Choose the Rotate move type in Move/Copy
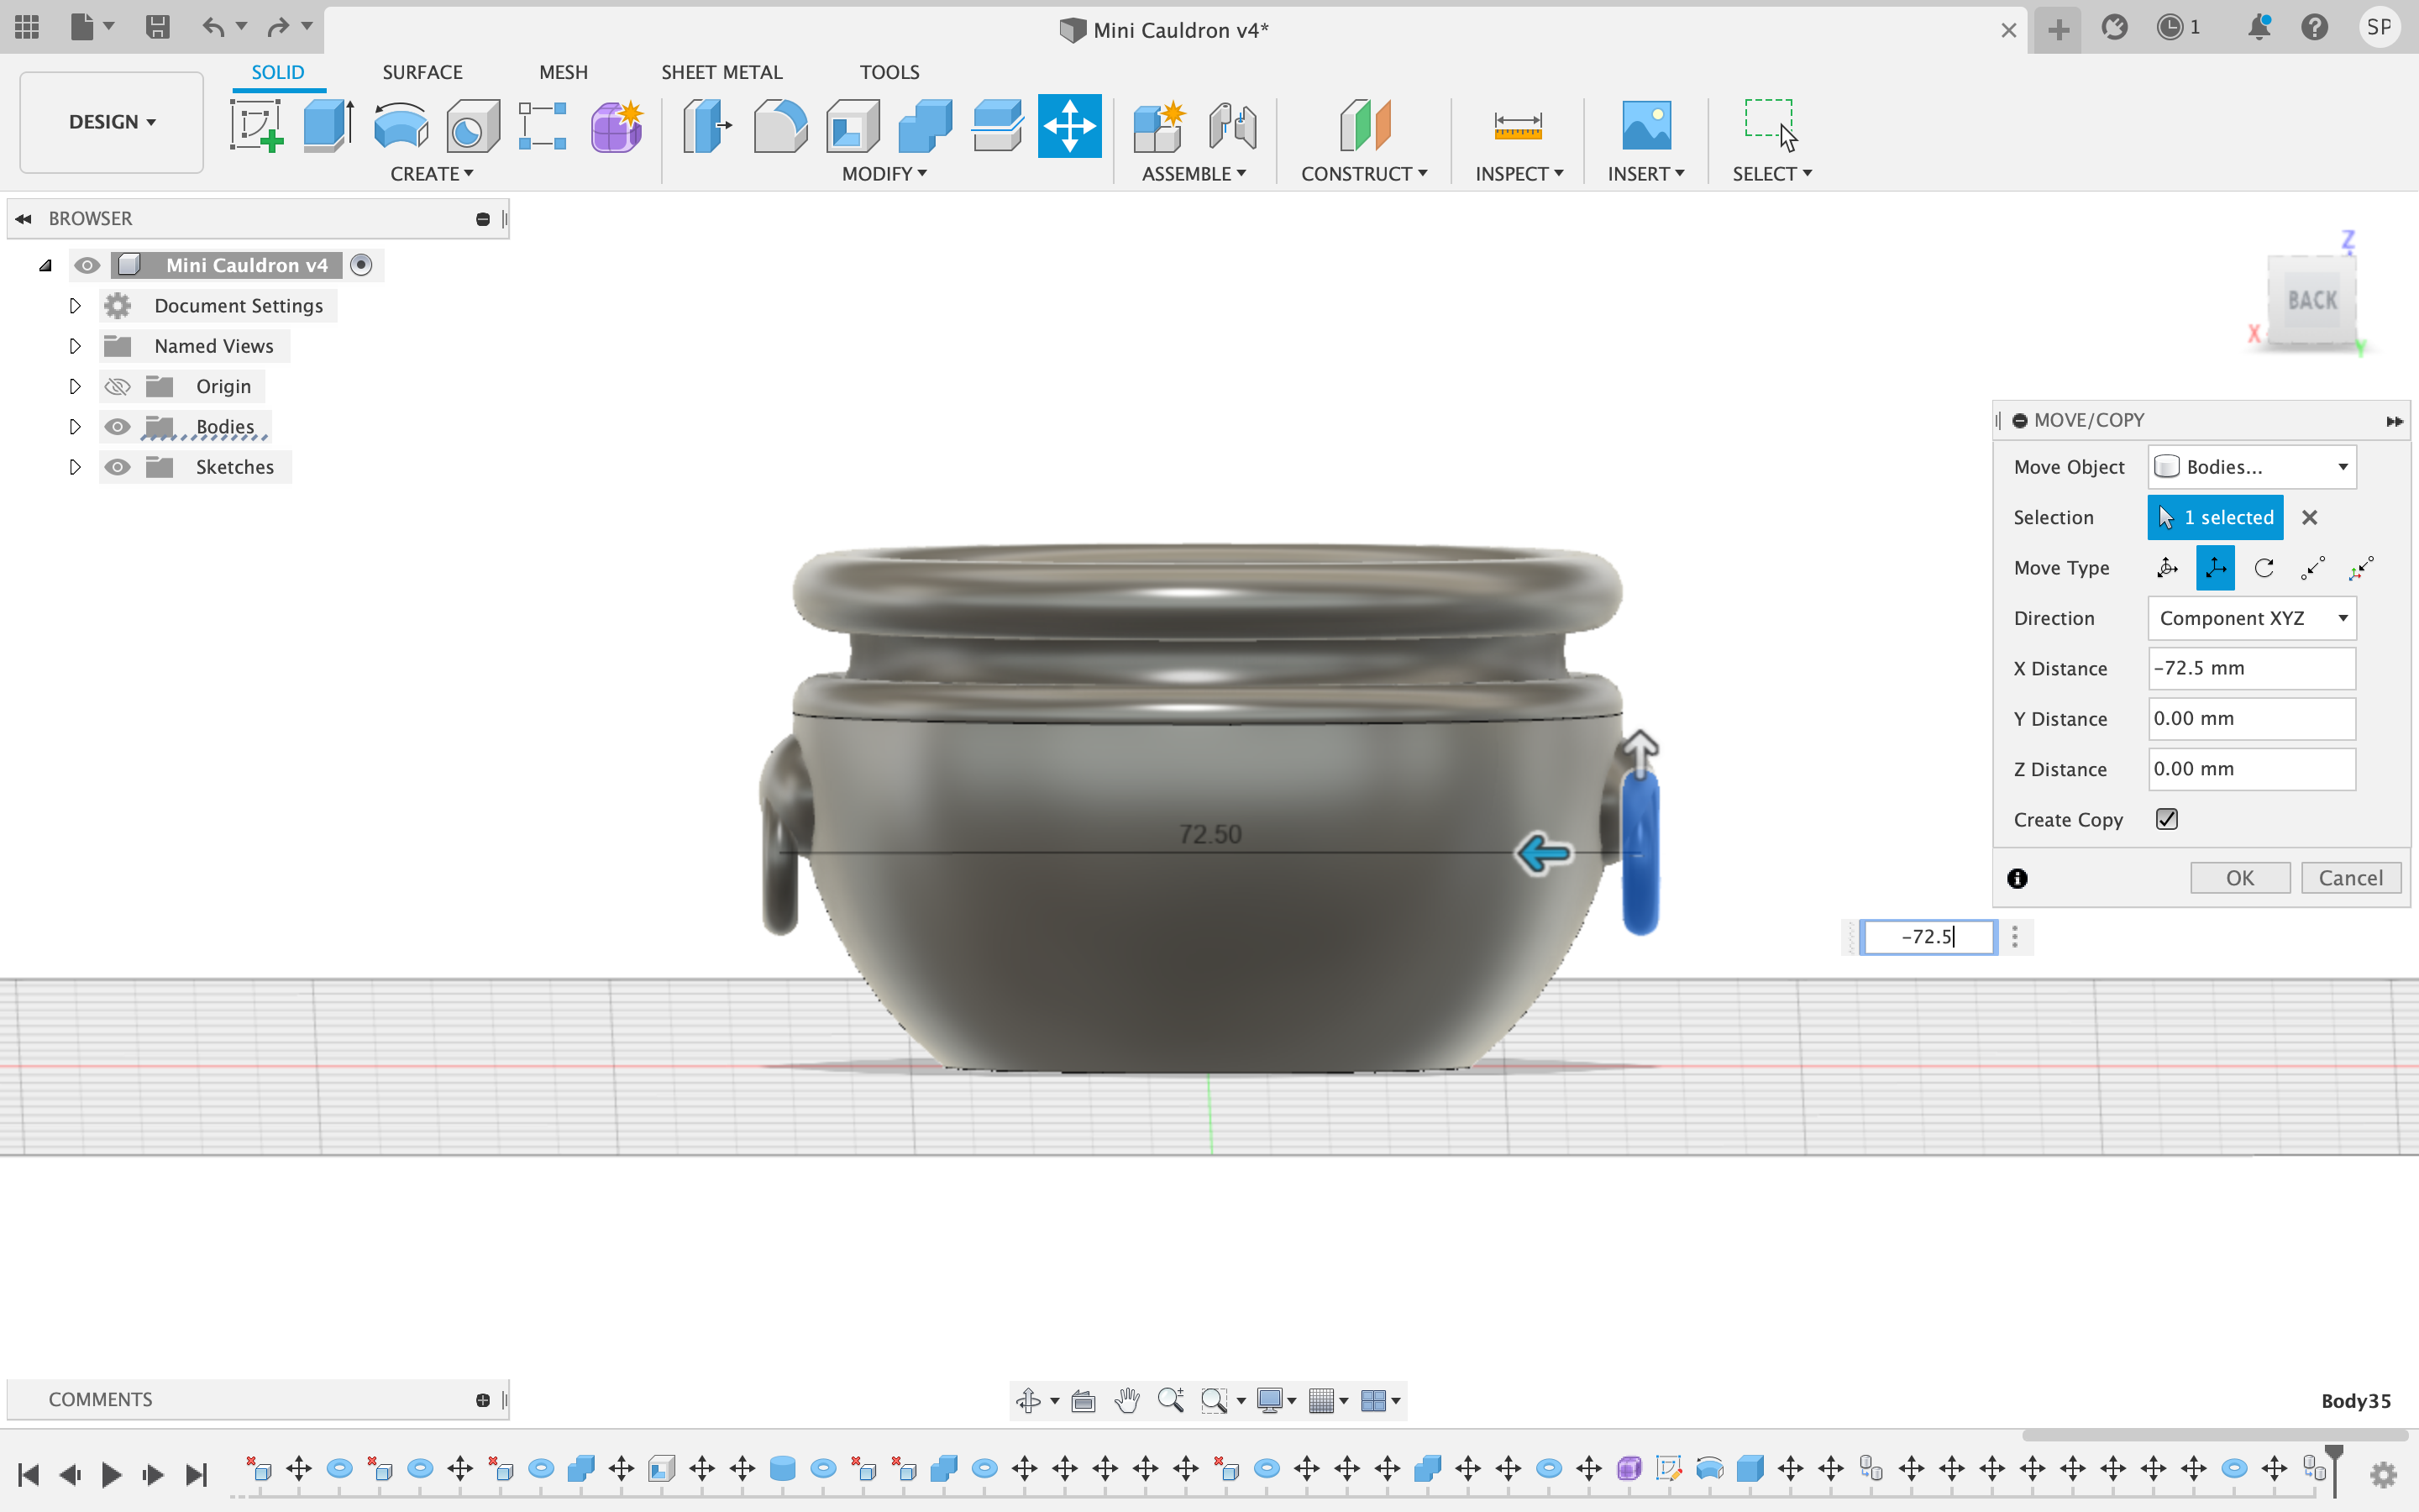Image resolution: width=2419 pixels, height=1512 pixels. 2264,567
